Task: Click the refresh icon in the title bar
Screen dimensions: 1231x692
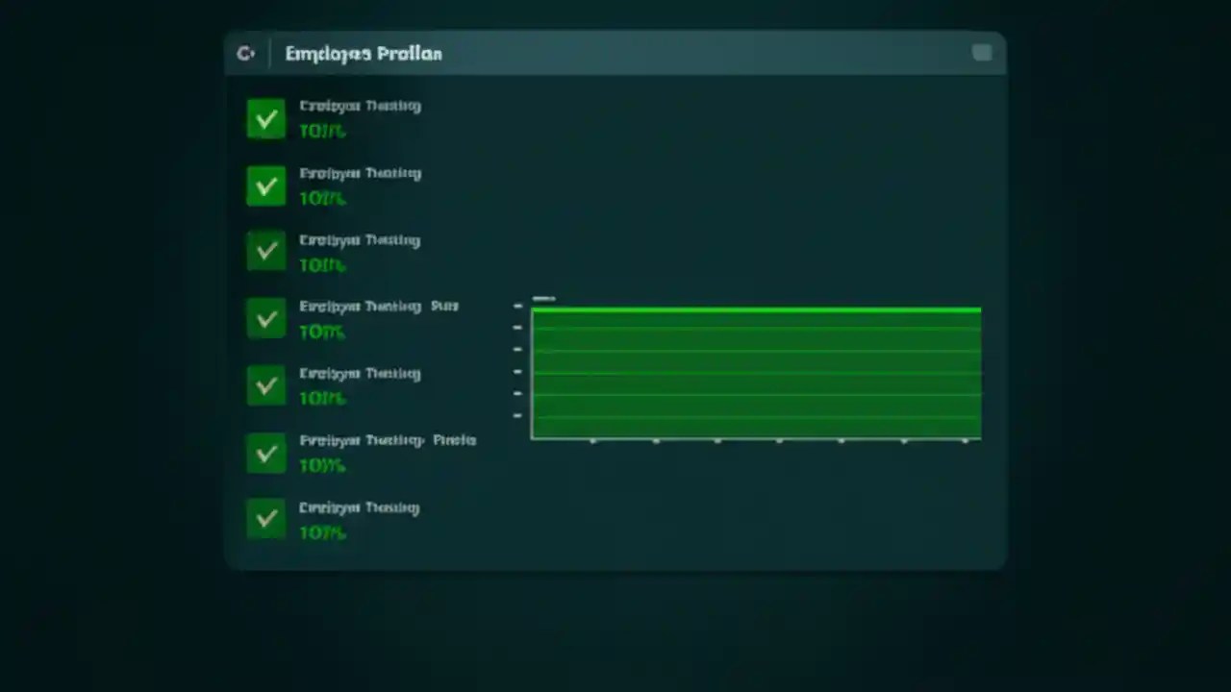Action: tap(245, 53)
